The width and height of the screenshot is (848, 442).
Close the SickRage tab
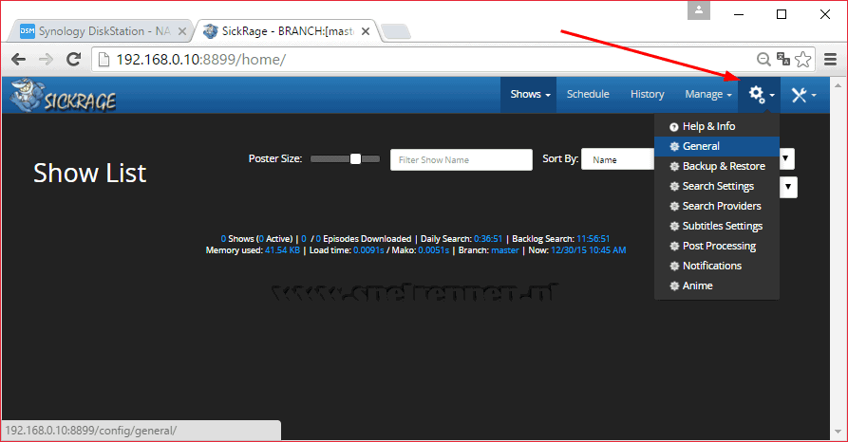pyautogui.click(x=366, y=31)
